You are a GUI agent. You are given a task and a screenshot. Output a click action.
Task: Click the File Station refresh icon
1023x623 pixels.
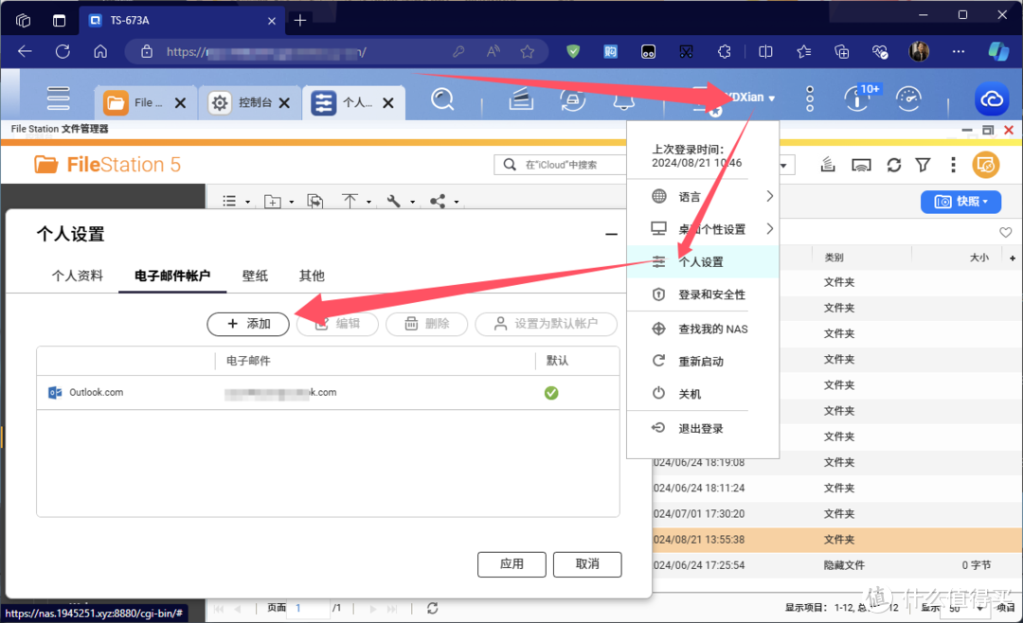click(893, 166)
